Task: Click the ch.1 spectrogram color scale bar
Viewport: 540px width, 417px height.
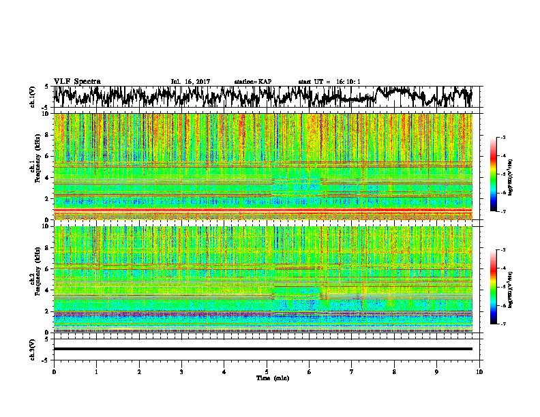Action: (493, 174)
